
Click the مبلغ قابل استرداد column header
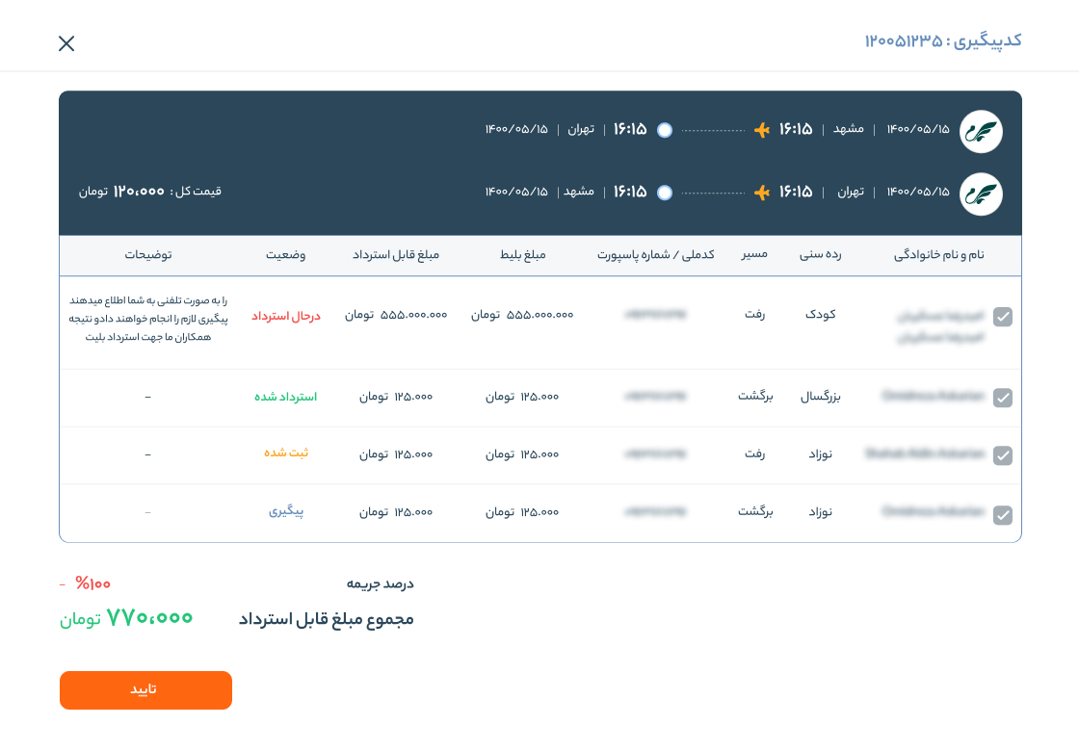[396, 255]
